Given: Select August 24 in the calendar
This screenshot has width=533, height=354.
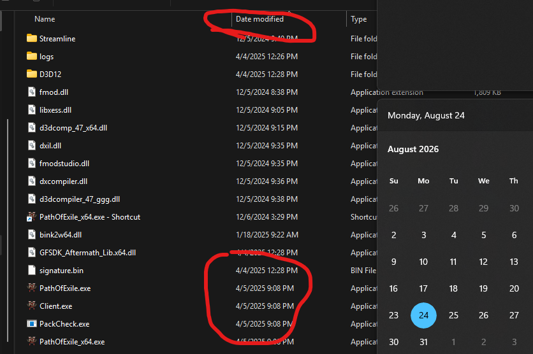Looking at the screenshot, I should point(423,315).
